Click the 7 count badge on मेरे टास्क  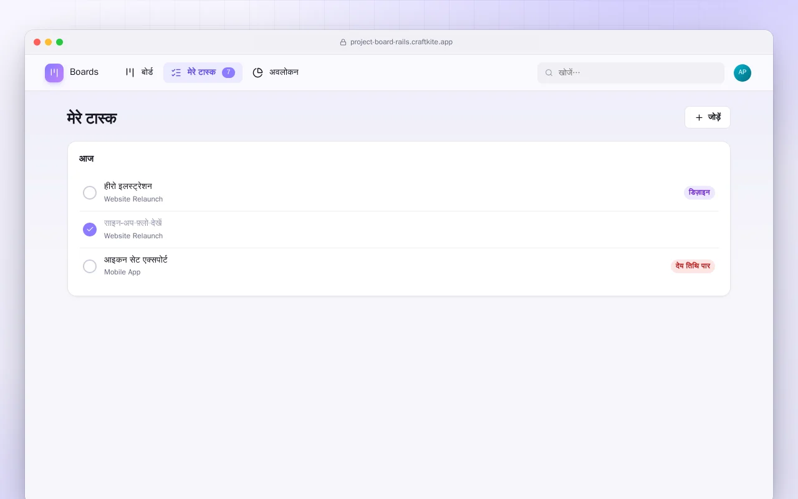[228, 72]
